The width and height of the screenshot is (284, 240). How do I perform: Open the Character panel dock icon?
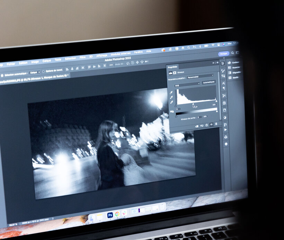pyautogui.click(x=223, y=83)
